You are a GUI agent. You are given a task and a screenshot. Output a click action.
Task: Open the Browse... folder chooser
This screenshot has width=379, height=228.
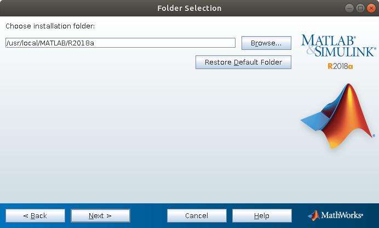point(266,43)
